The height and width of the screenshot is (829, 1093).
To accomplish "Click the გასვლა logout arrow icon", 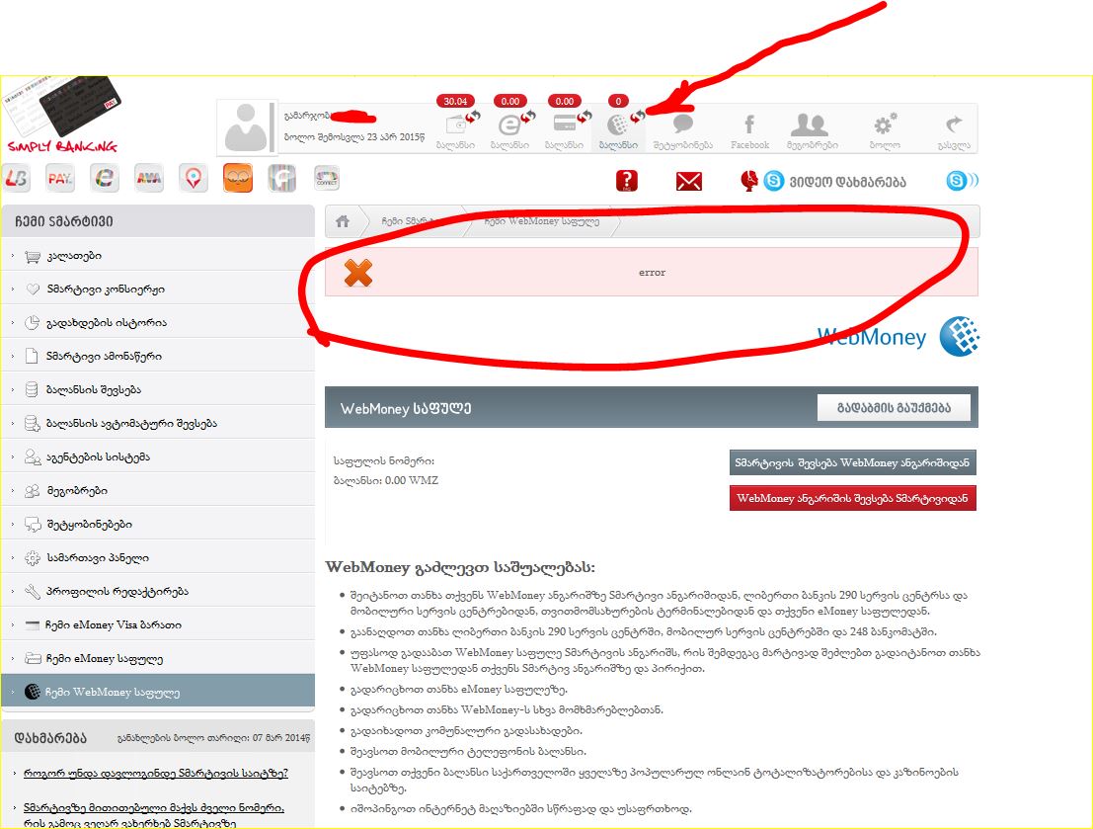I will (954, 124).
